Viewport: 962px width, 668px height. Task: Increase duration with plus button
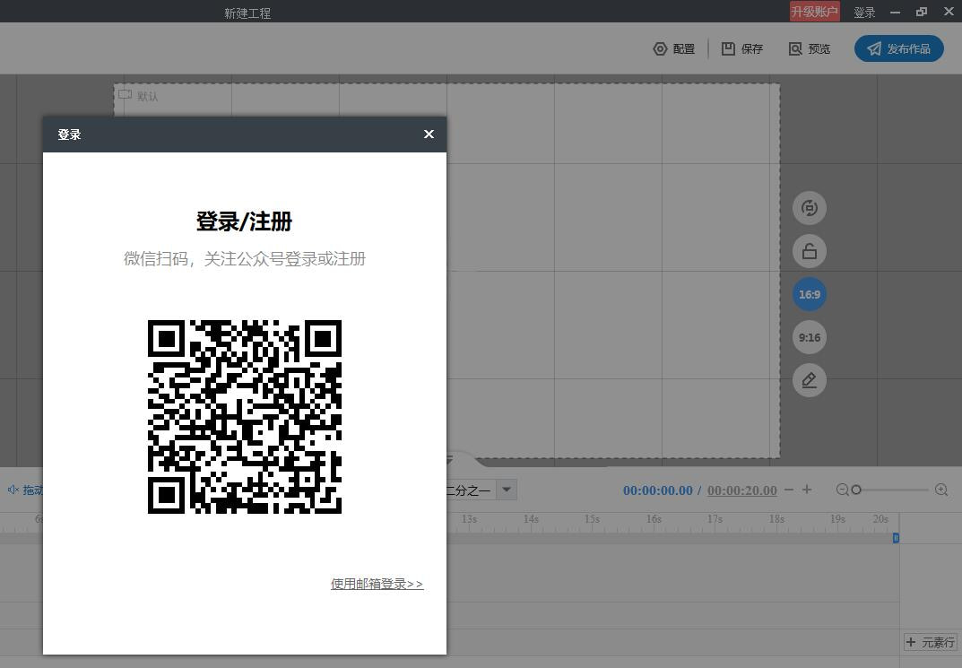807,489
